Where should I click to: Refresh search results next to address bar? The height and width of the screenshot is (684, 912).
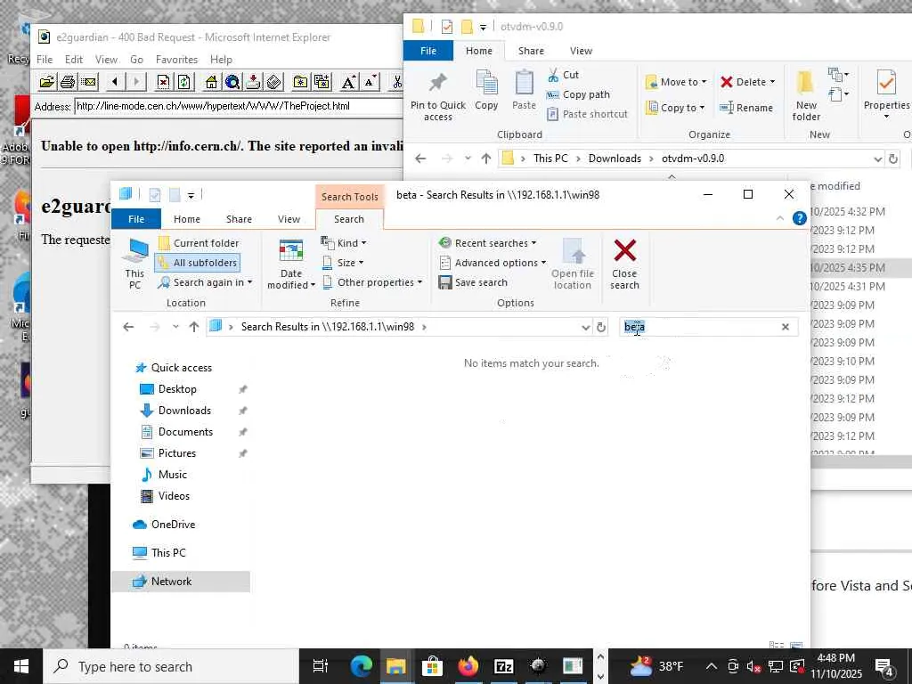click(601, 327)
